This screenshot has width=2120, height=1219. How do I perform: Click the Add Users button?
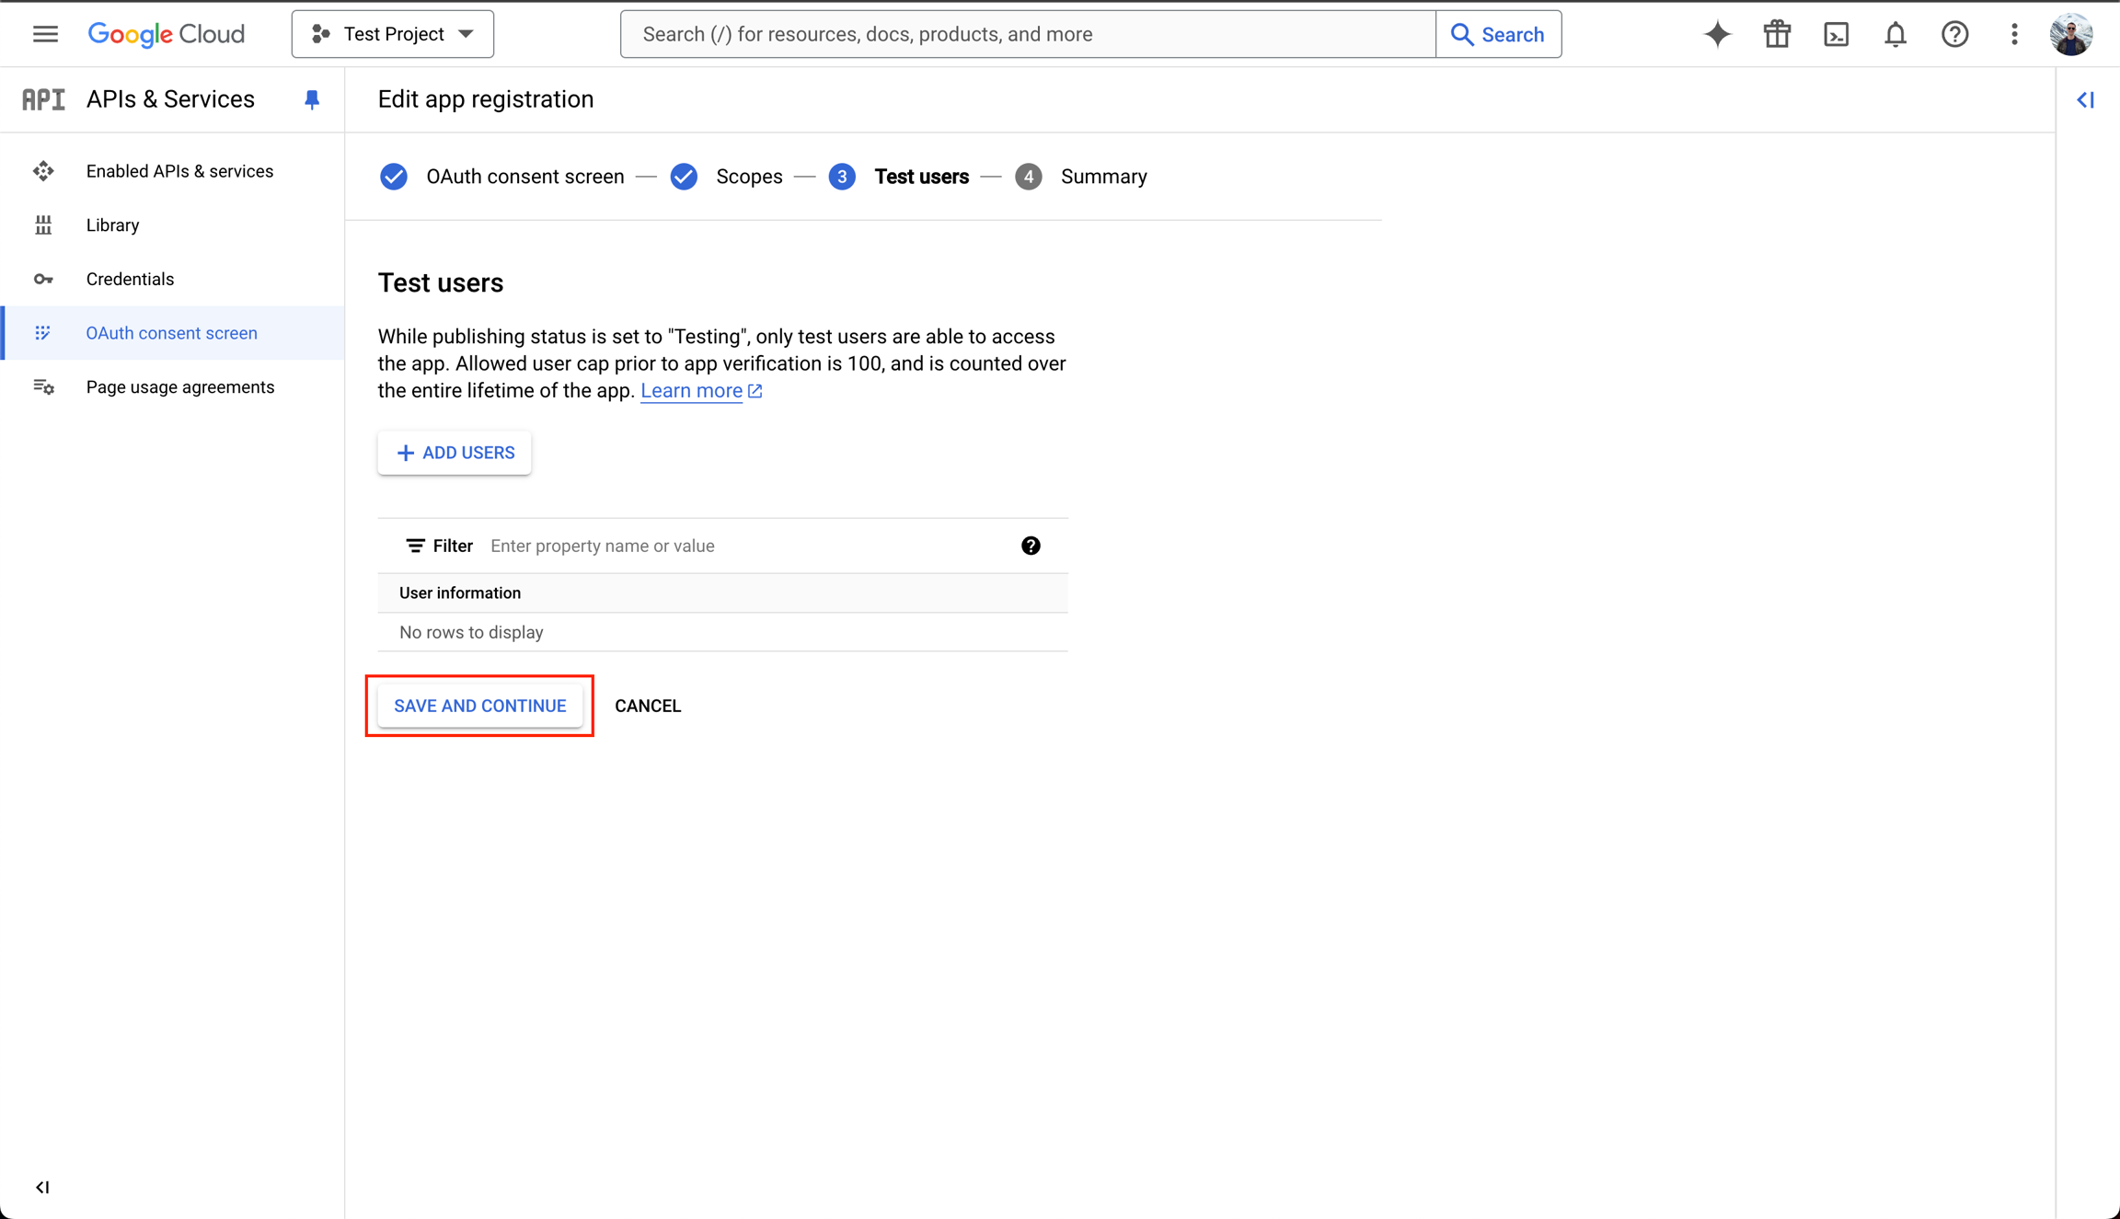click(455, 453)
